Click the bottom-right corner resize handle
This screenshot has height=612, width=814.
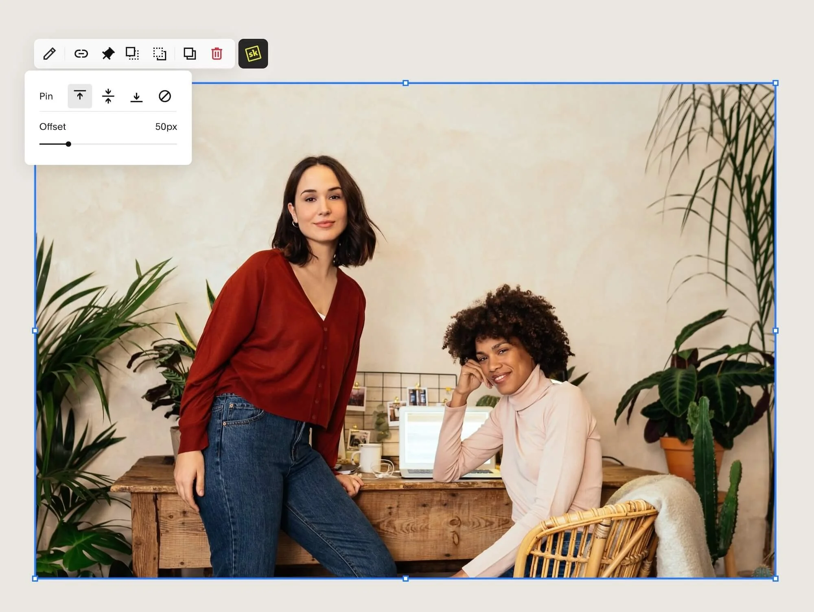pyautogui.click(x=775, y=578)
